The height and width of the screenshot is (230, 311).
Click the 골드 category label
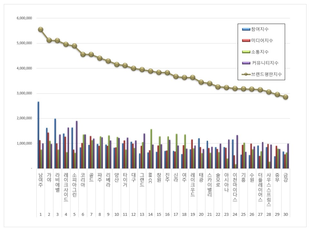(91, 177)
